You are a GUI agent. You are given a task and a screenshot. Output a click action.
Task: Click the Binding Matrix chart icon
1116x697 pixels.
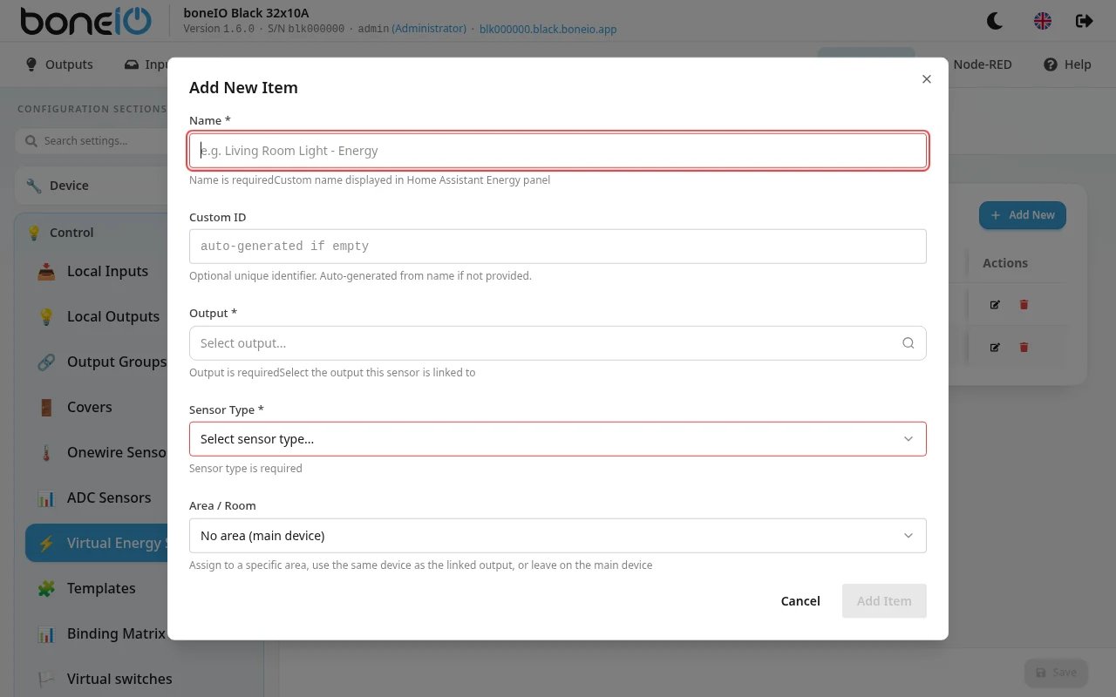click(x=46, y=633)
